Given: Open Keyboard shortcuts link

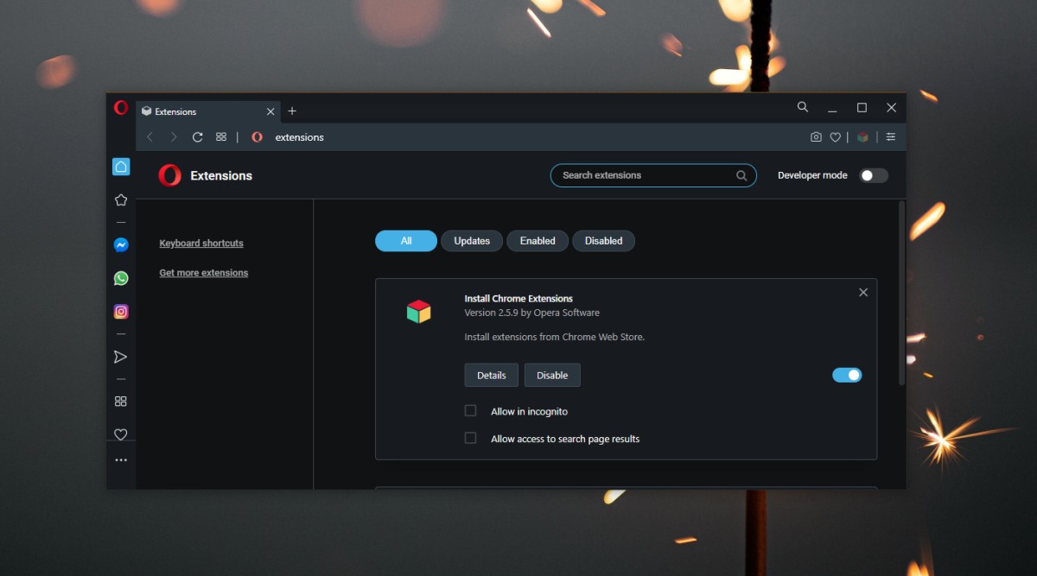Looking at the screenshot, I should point(201,244).
